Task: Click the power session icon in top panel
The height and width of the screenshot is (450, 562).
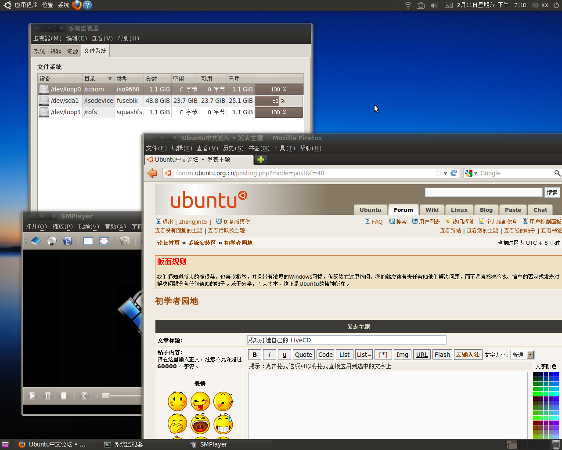Action: click(x=556, y=5)
